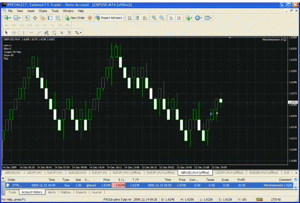Toggle the Navigator panel
This screenshot has height=203, width=300.
42,18
